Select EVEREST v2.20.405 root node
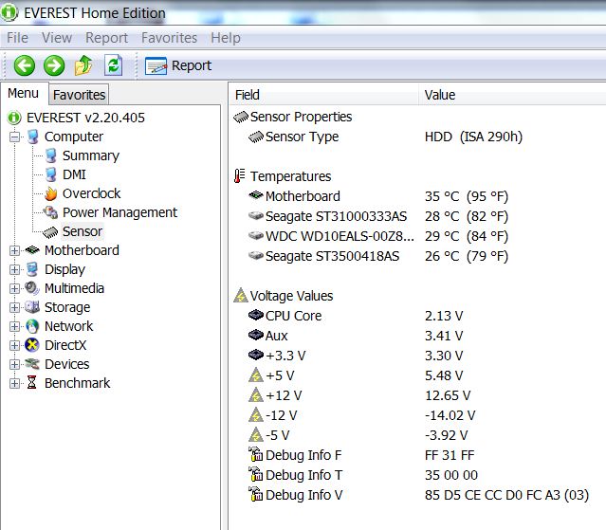This screenshot has height=530, width=606. point(85,118)
